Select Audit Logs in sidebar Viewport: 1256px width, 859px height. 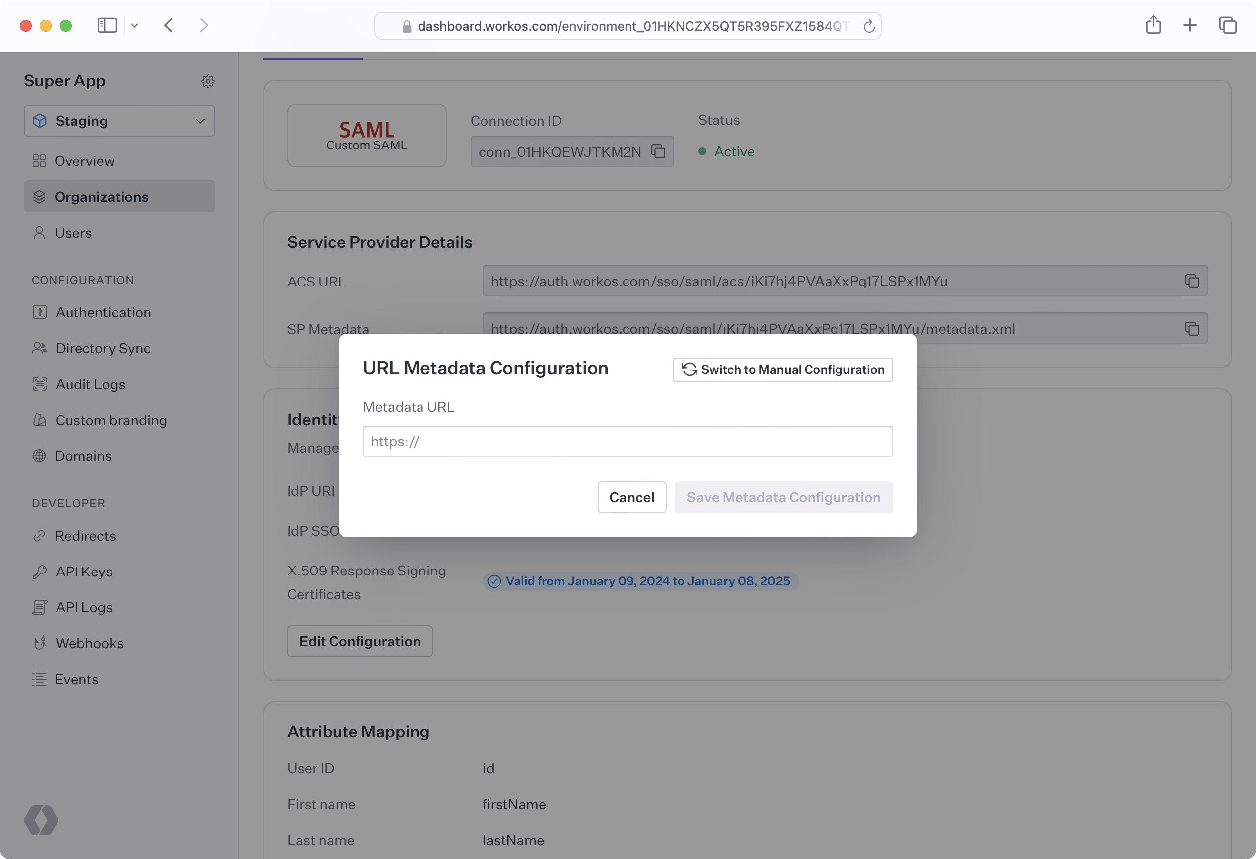[x=90, y=384]
